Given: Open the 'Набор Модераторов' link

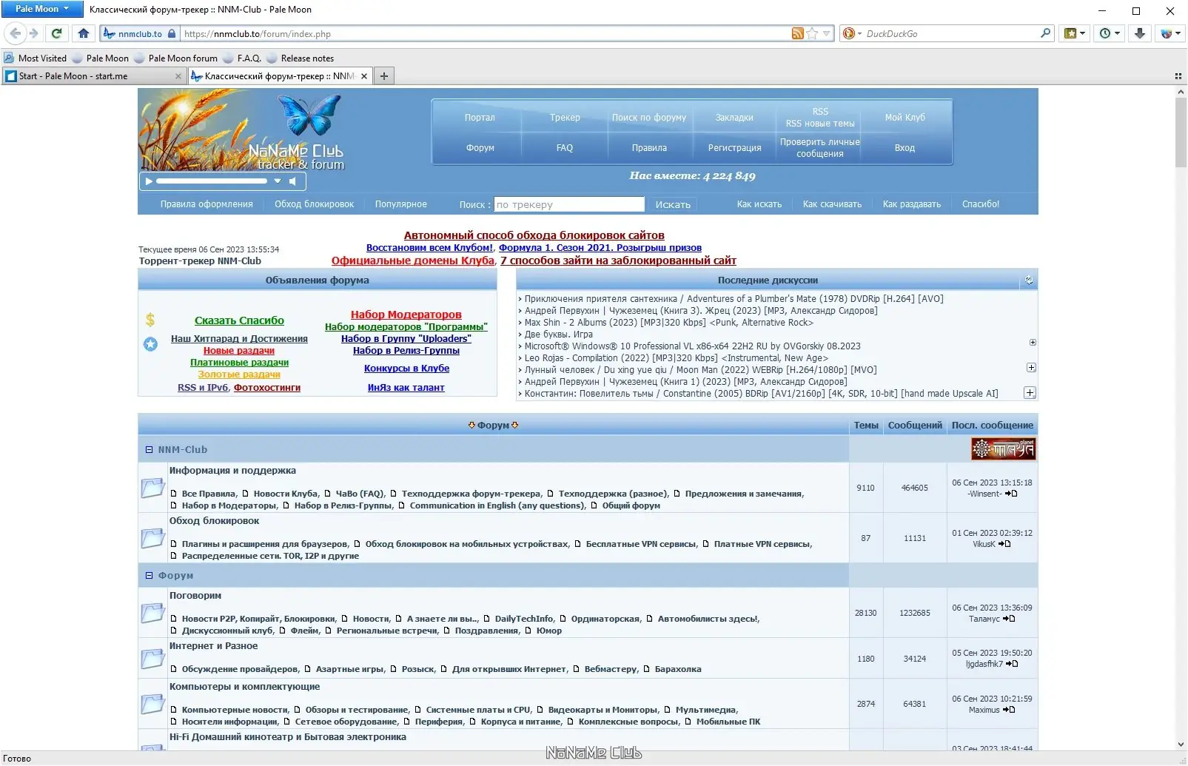Looking at the screenshot, I should point(406,315).
